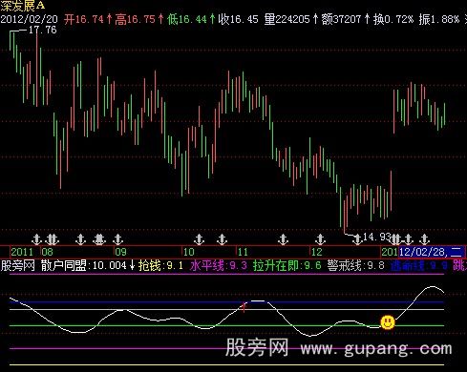467x372 pixels.
Task: Click the info marker directly above the 09 label
Action: pyautogui.click(x=117, y=239)
